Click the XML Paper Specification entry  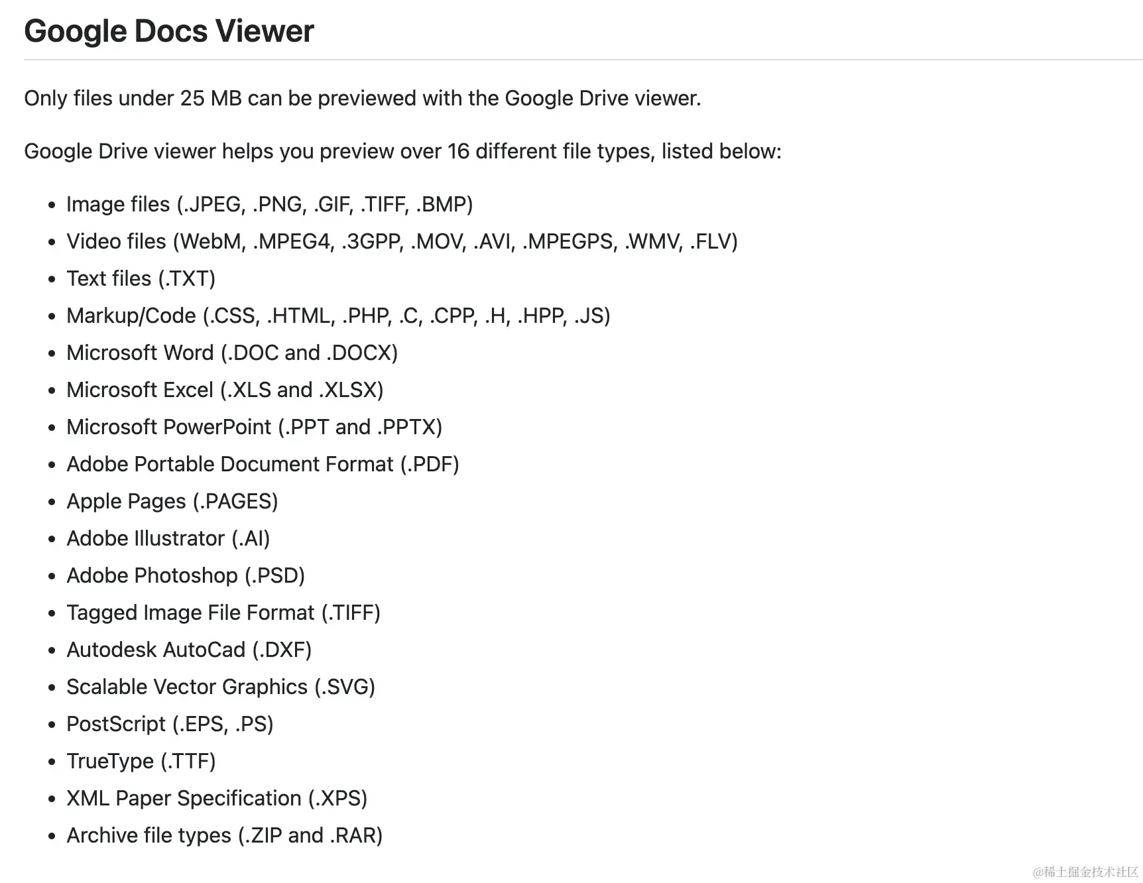(217, 798)
